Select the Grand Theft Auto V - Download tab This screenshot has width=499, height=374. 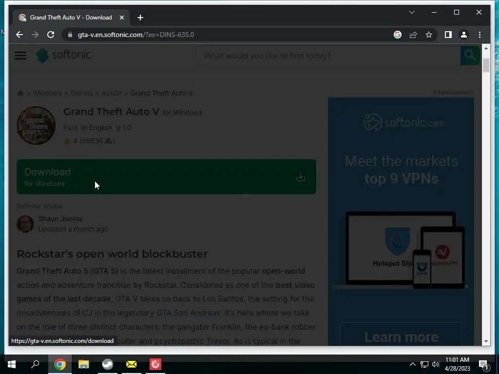point(71,18)
